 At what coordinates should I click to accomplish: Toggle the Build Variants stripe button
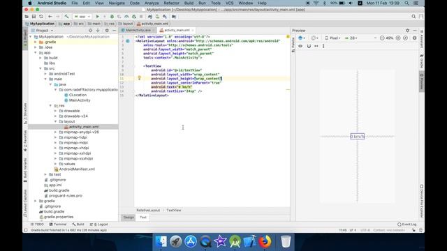(x=25, y=170)
